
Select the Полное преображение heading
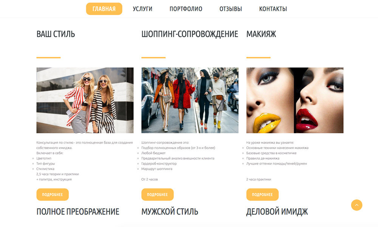point(78,211)
